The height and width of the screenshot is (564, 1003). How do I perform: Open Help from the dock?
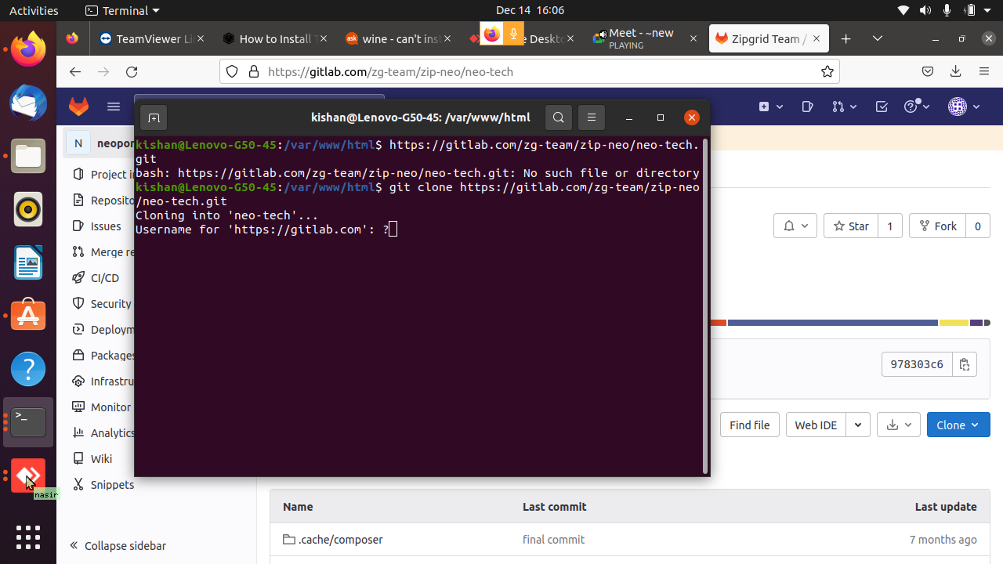coord(28,369)
